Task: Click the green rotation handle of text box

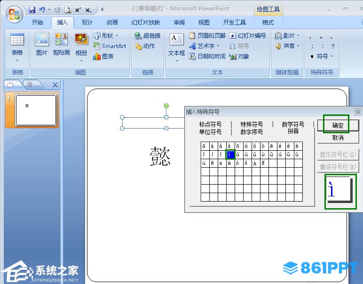Action: pyautogui.click(x=166, y=105)
